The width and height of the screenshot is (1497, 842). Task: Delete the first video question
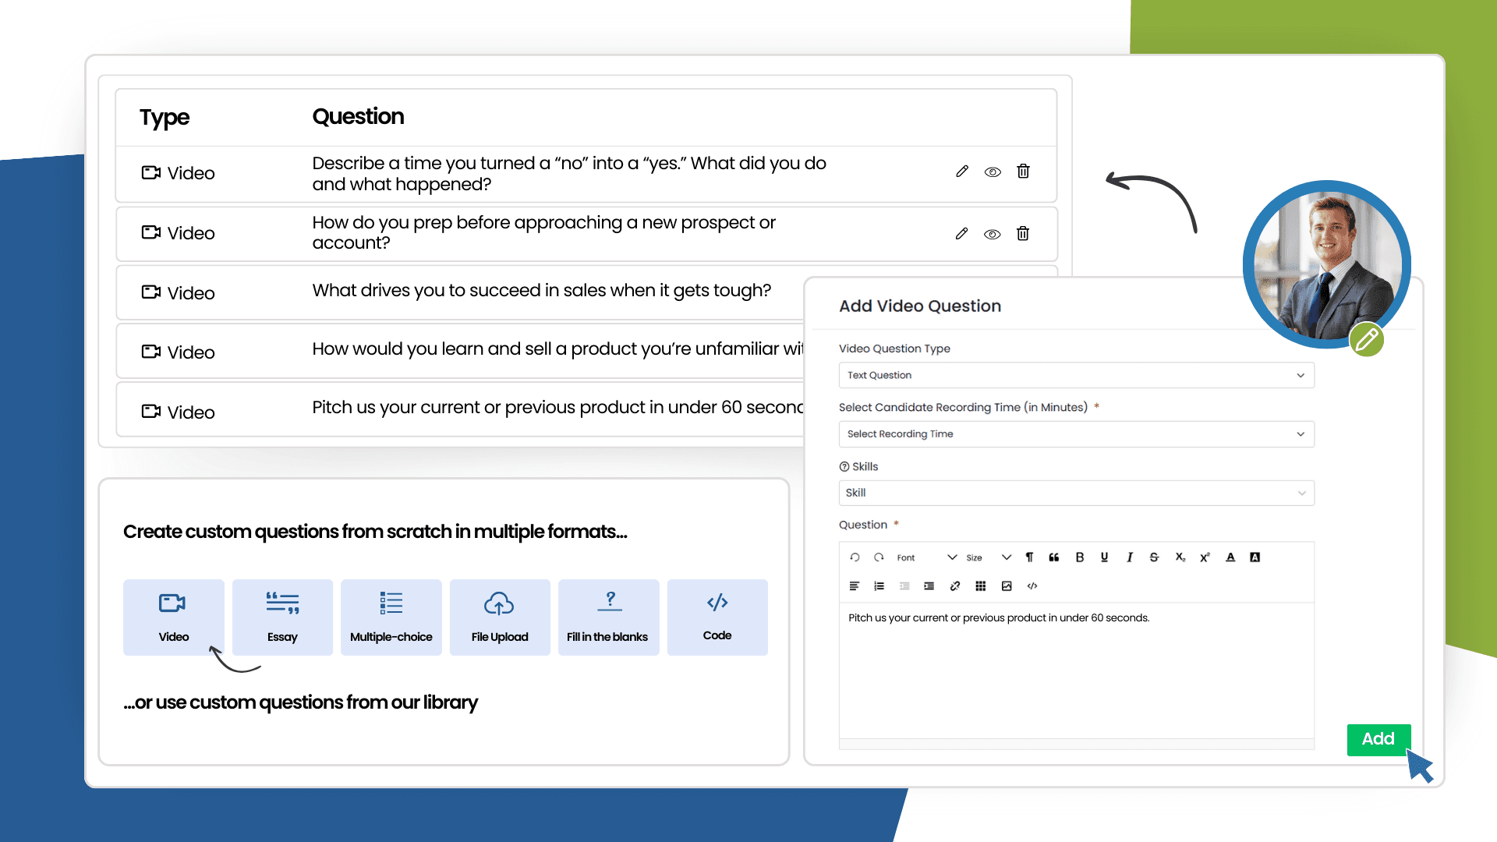tap(1024, 172)
